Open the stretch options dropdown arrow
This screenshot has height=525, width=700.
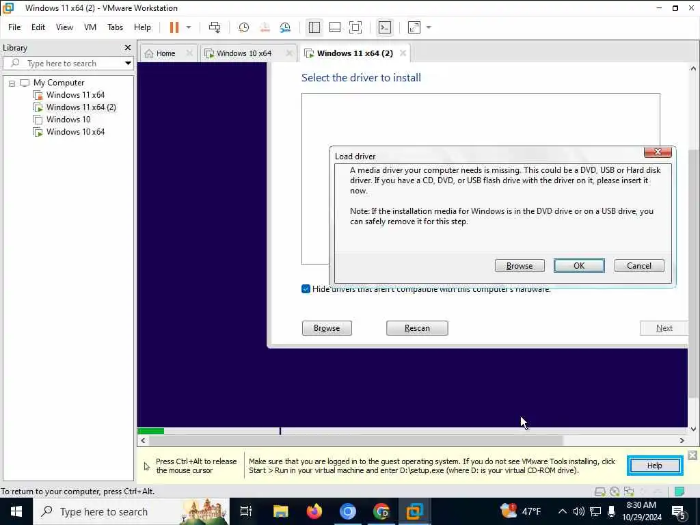click(429, 27)
